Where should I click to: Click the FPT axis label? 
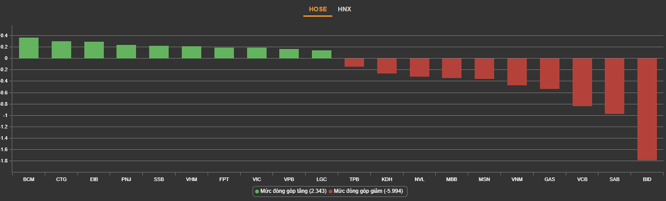coord(224,179)
